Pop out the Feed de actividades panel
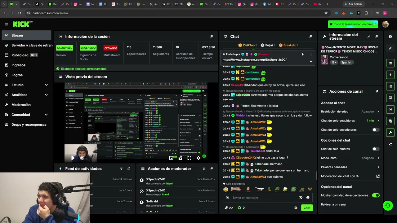Viewport: 397px width, 223px height. [x=129, y=169]
